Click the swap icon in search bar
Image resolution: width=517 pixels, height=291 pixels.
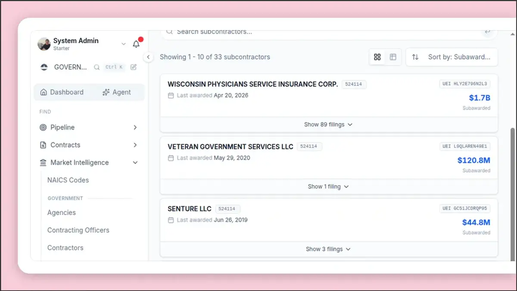487,31
